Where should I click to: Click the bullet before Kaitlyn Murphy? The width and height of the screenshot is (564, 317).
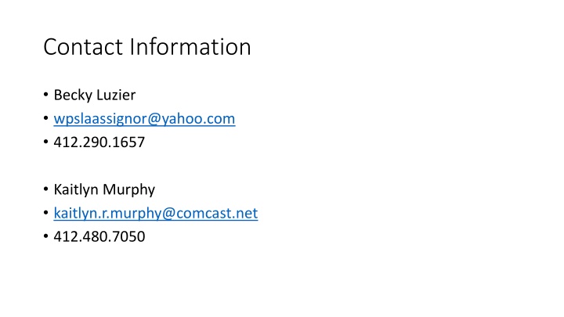[x=45, y=189]
